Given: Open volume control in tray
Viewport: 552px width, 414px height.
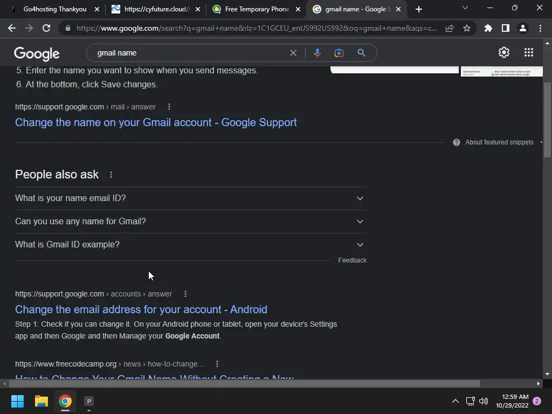Looking at the screenshot, I should click(x=484, y=401).
